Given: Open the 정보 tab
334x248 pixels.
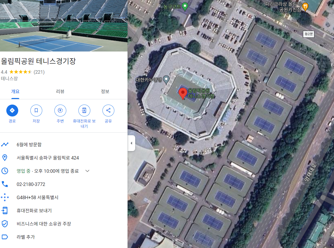Looking at the screenshot, I should pyautogui.click(x=105, y=91).
